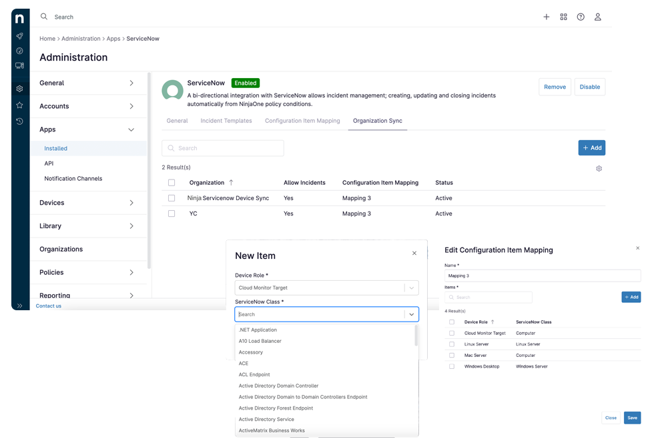
Task: Click the ServiceNow class list scrollbar
Action: click(417, 334)
